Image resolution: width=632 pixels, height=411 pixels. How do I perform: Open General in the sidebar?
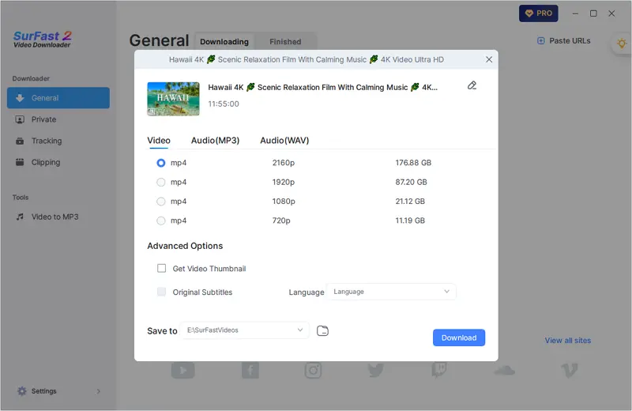point(58,98)
